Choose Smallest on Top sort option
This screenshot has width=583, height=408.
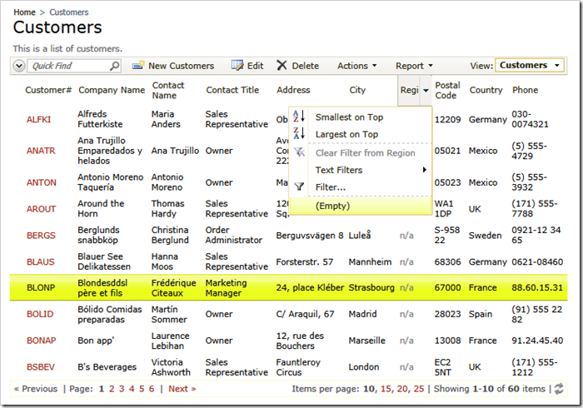click(x=349, y=117)
